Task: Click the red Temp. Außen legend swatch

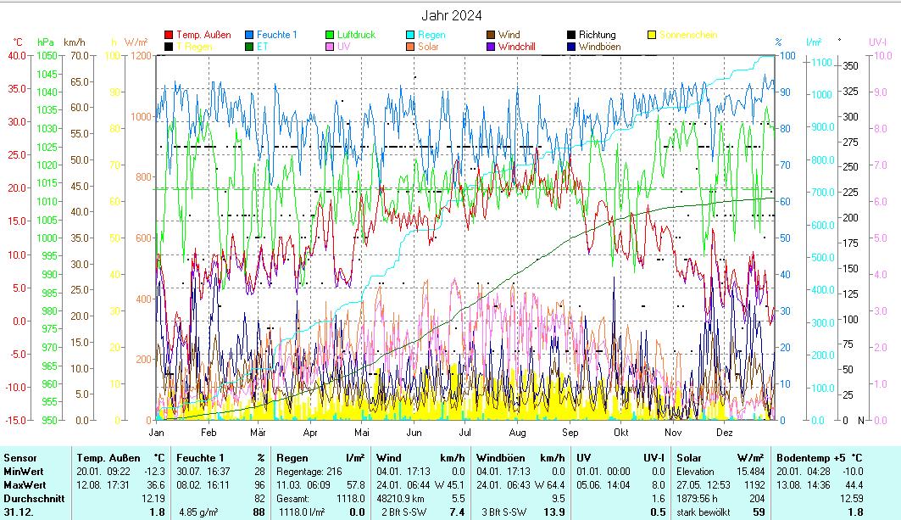Action: [x=169, y=35]
